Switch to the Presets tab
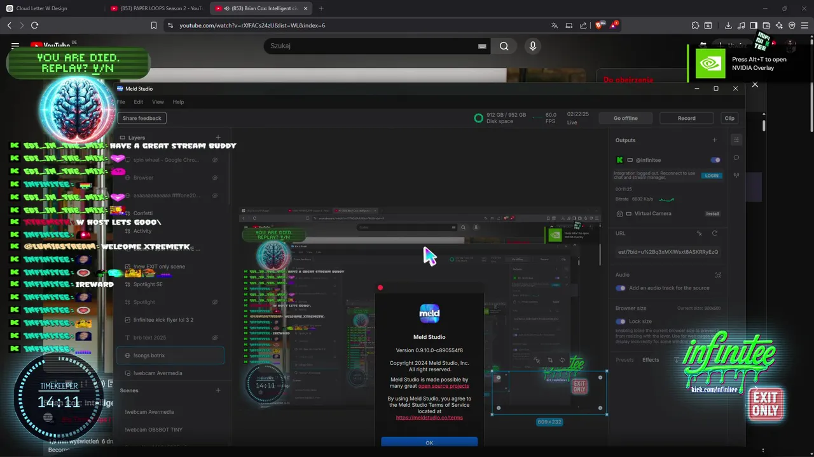The image size is (814, 457). (624, 360)
